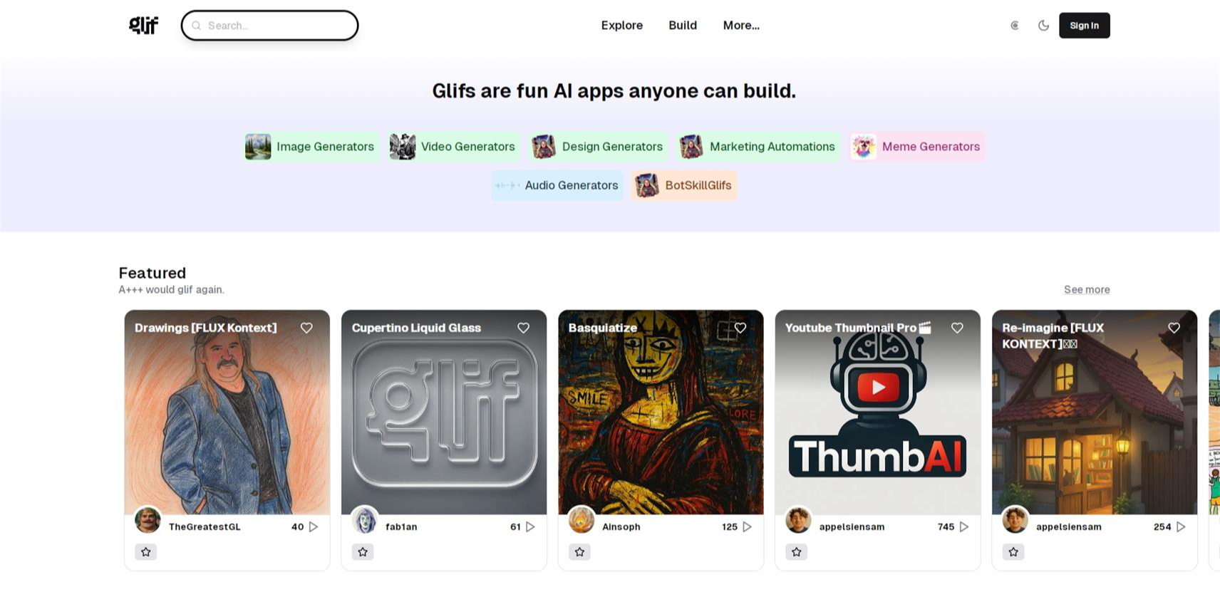Click See more link for Featured
Image resolution: width=1220 pixels, height=602 pixels.
click(1087, 289)
